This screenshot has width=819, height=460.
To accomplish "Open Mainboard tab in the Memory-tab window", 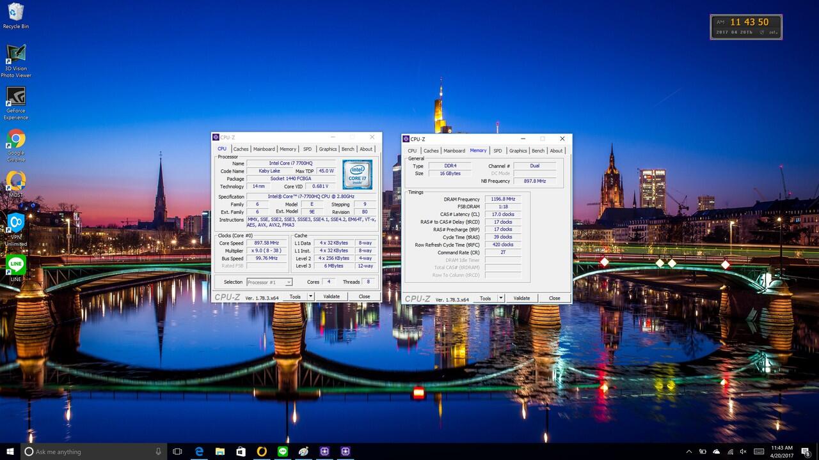I will [454, 151].
